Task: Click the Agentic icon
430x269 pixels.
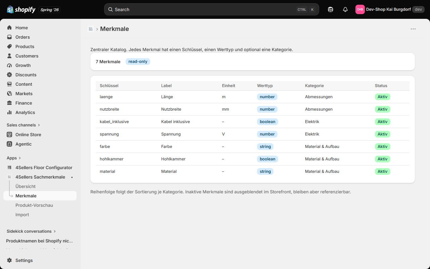Action: (x=9, y=144)
